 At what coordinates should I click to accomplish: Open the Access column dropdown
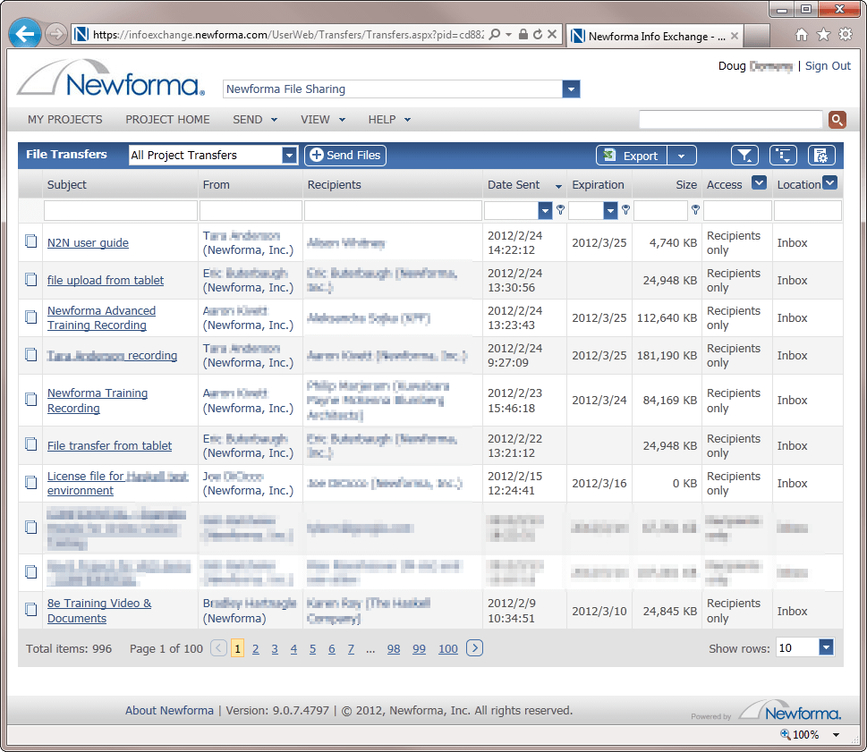point(759,182)
